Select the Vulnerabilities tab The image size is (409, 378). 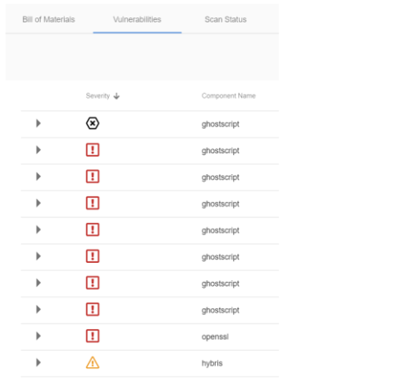[137, 19]
